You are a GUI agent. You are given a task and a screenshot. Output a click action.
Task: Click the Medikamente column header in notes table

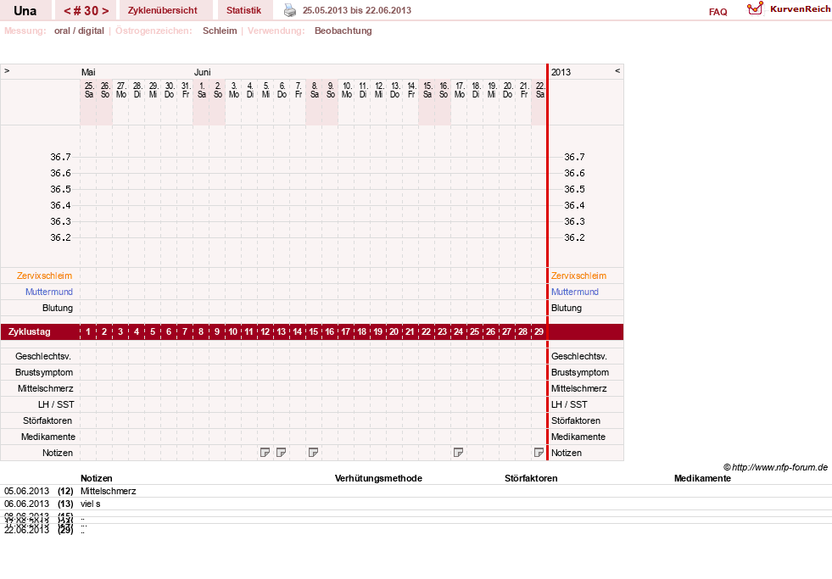coord(702,478)
